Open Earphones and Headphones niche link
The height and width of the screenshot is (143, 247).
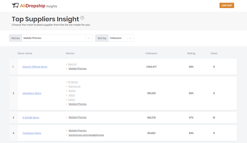pyautogui.click(x=86, y=135)
